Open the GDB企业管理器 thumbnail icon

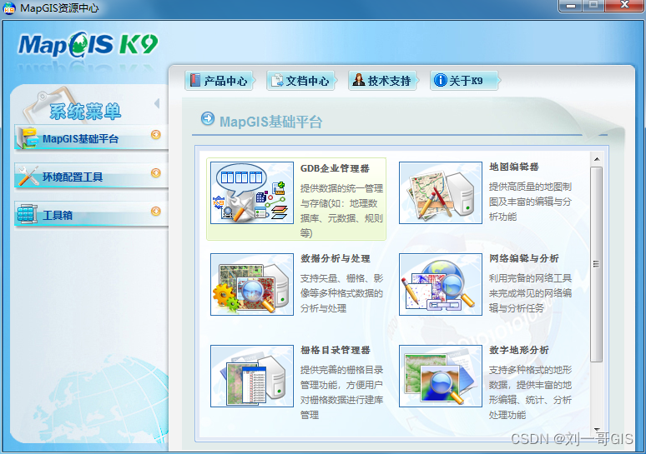click(x=252, y=193)
